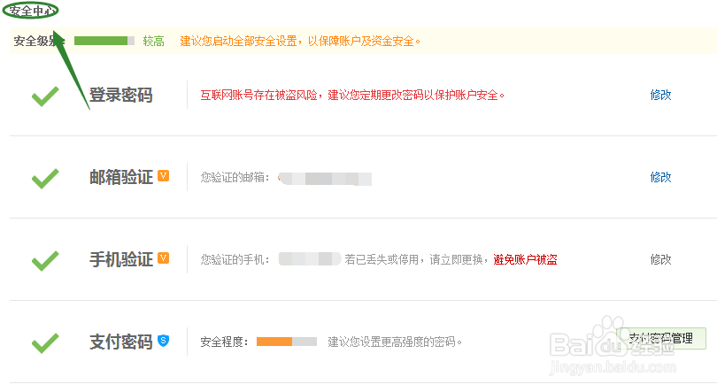Click the red 互联网账号存在被盗风险 warning
The image size is (717, 392).
(352, 95)
